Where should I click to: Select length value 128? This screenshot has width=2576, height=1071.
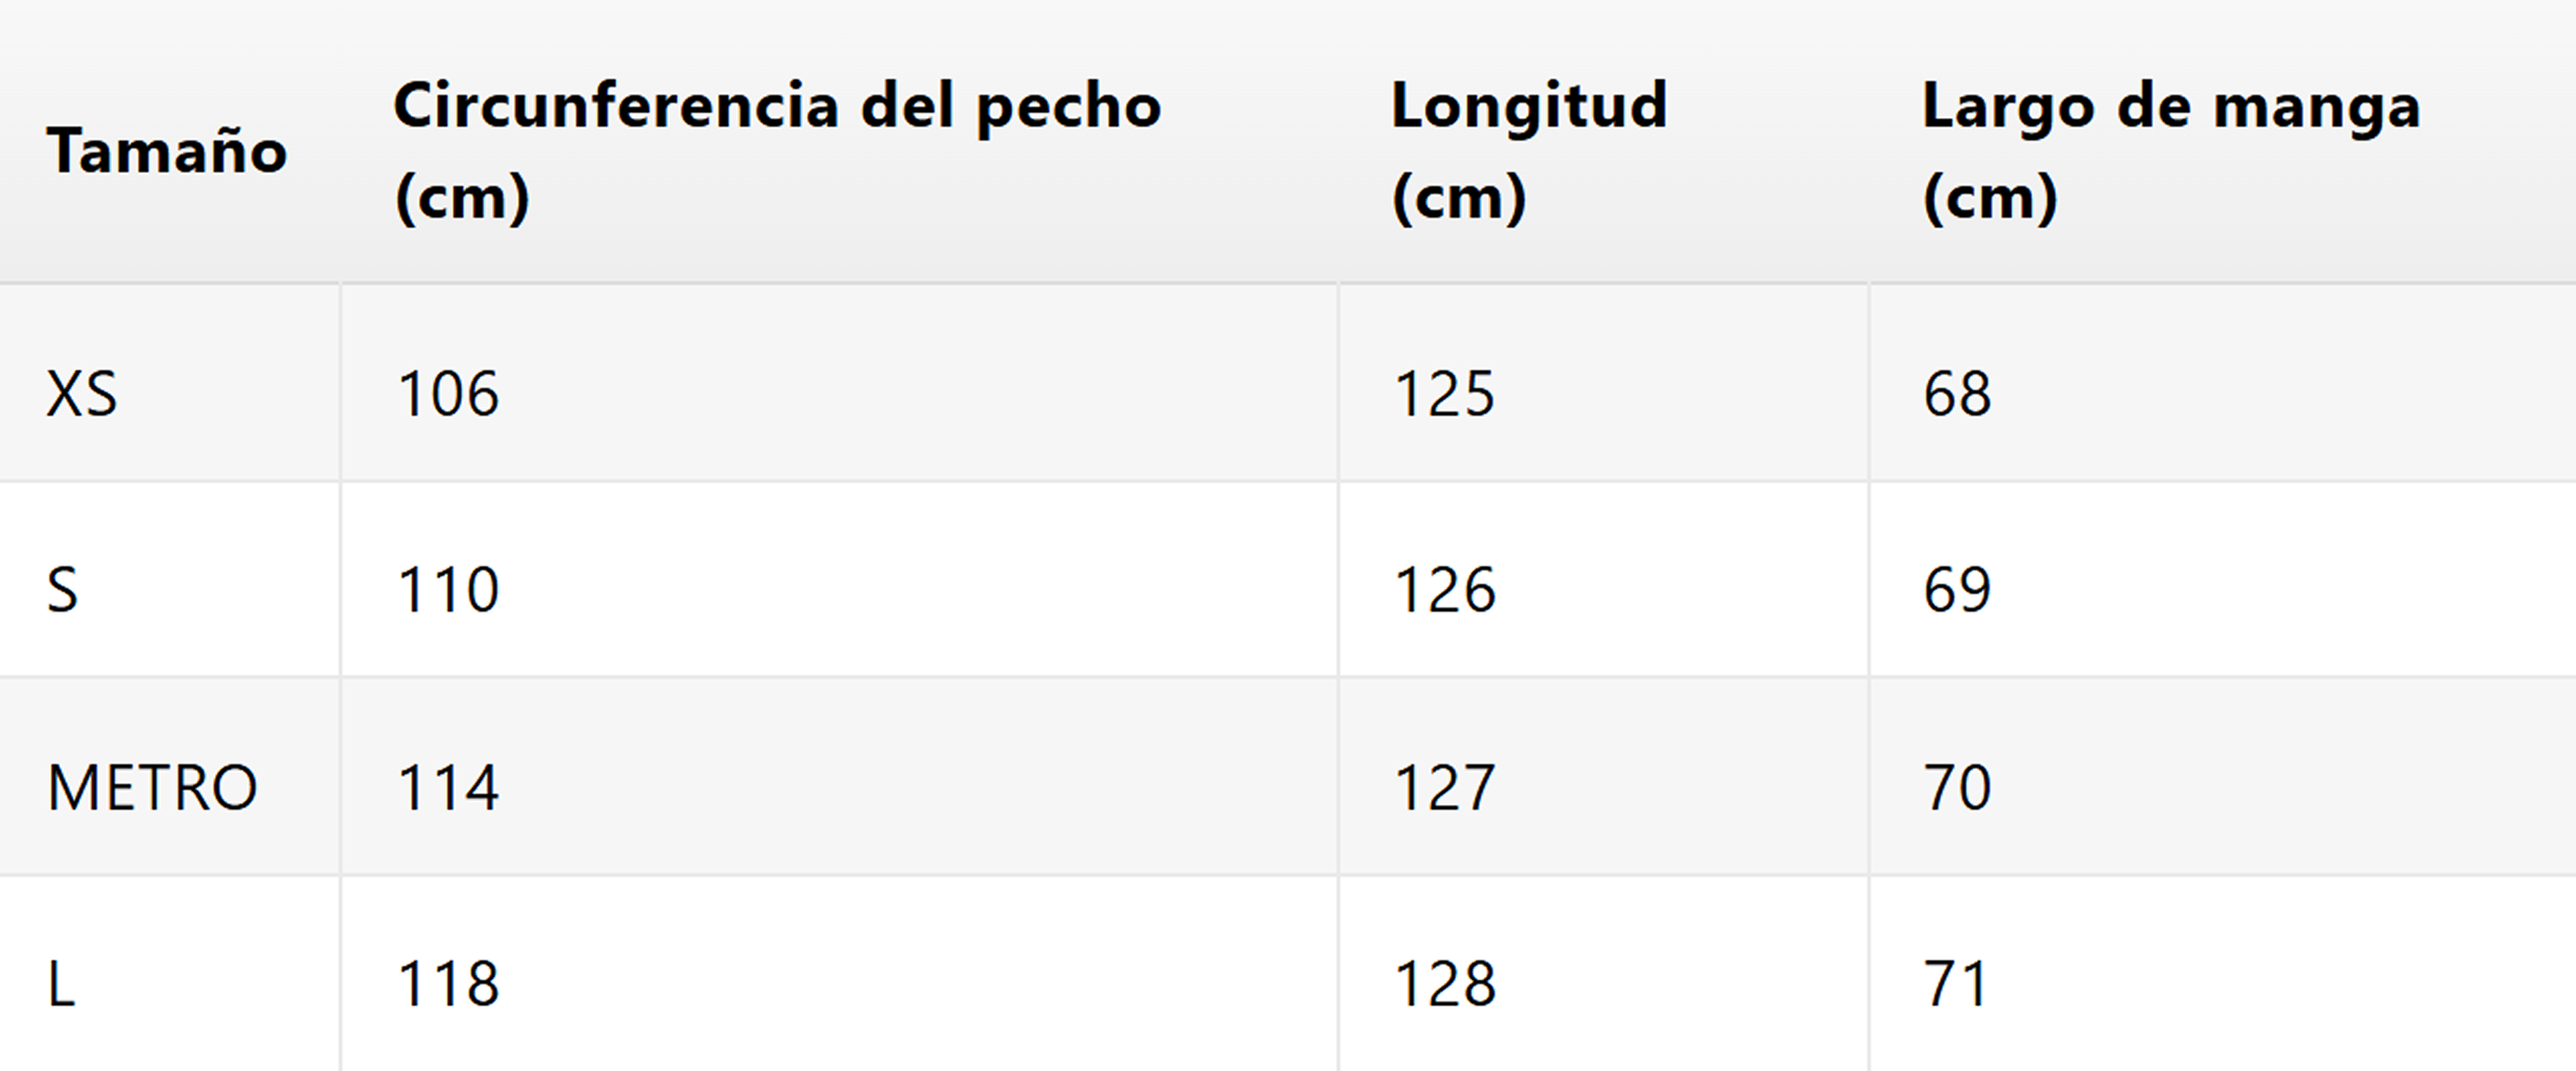(x=1444, y=983)
